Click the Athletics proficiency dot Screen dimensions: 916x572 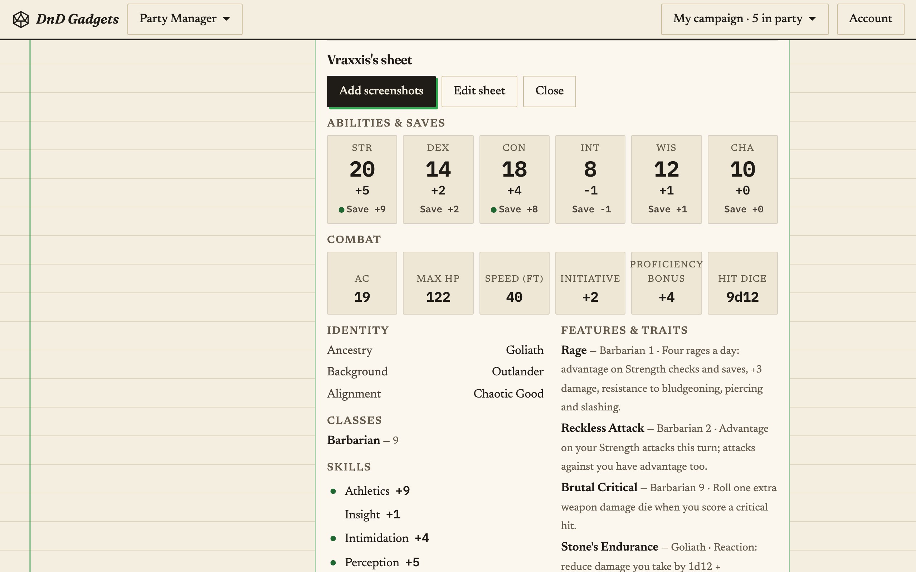333,492
